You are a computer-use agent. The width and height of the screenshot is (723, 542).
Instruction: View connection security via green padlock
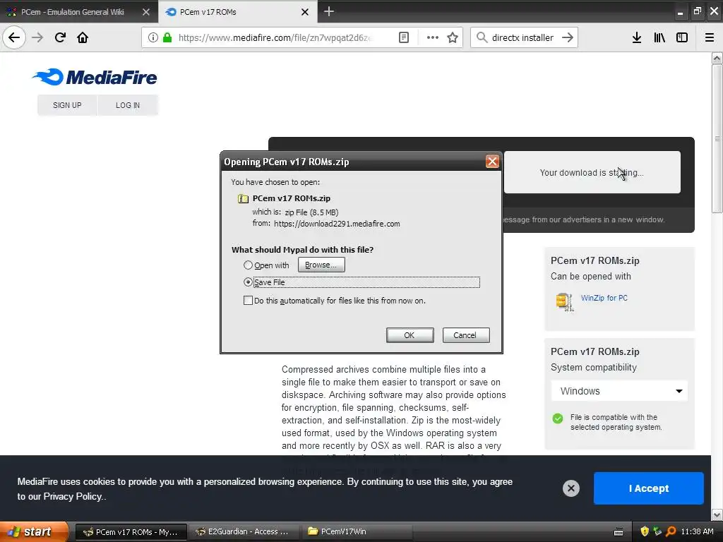167,37
